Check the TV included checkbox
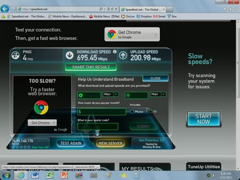Image resolution: width=240 pixels, height=180 pixels. click(x=151, y=112)
